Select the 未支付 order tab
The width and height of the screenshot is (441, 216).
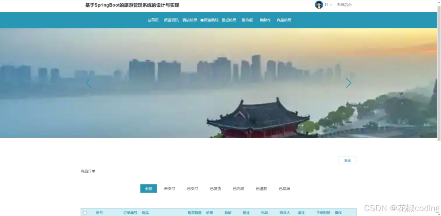point(169,189)
